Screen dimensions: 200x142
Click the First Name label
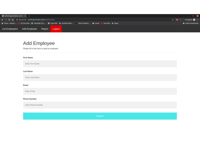(x=28, y=57)
